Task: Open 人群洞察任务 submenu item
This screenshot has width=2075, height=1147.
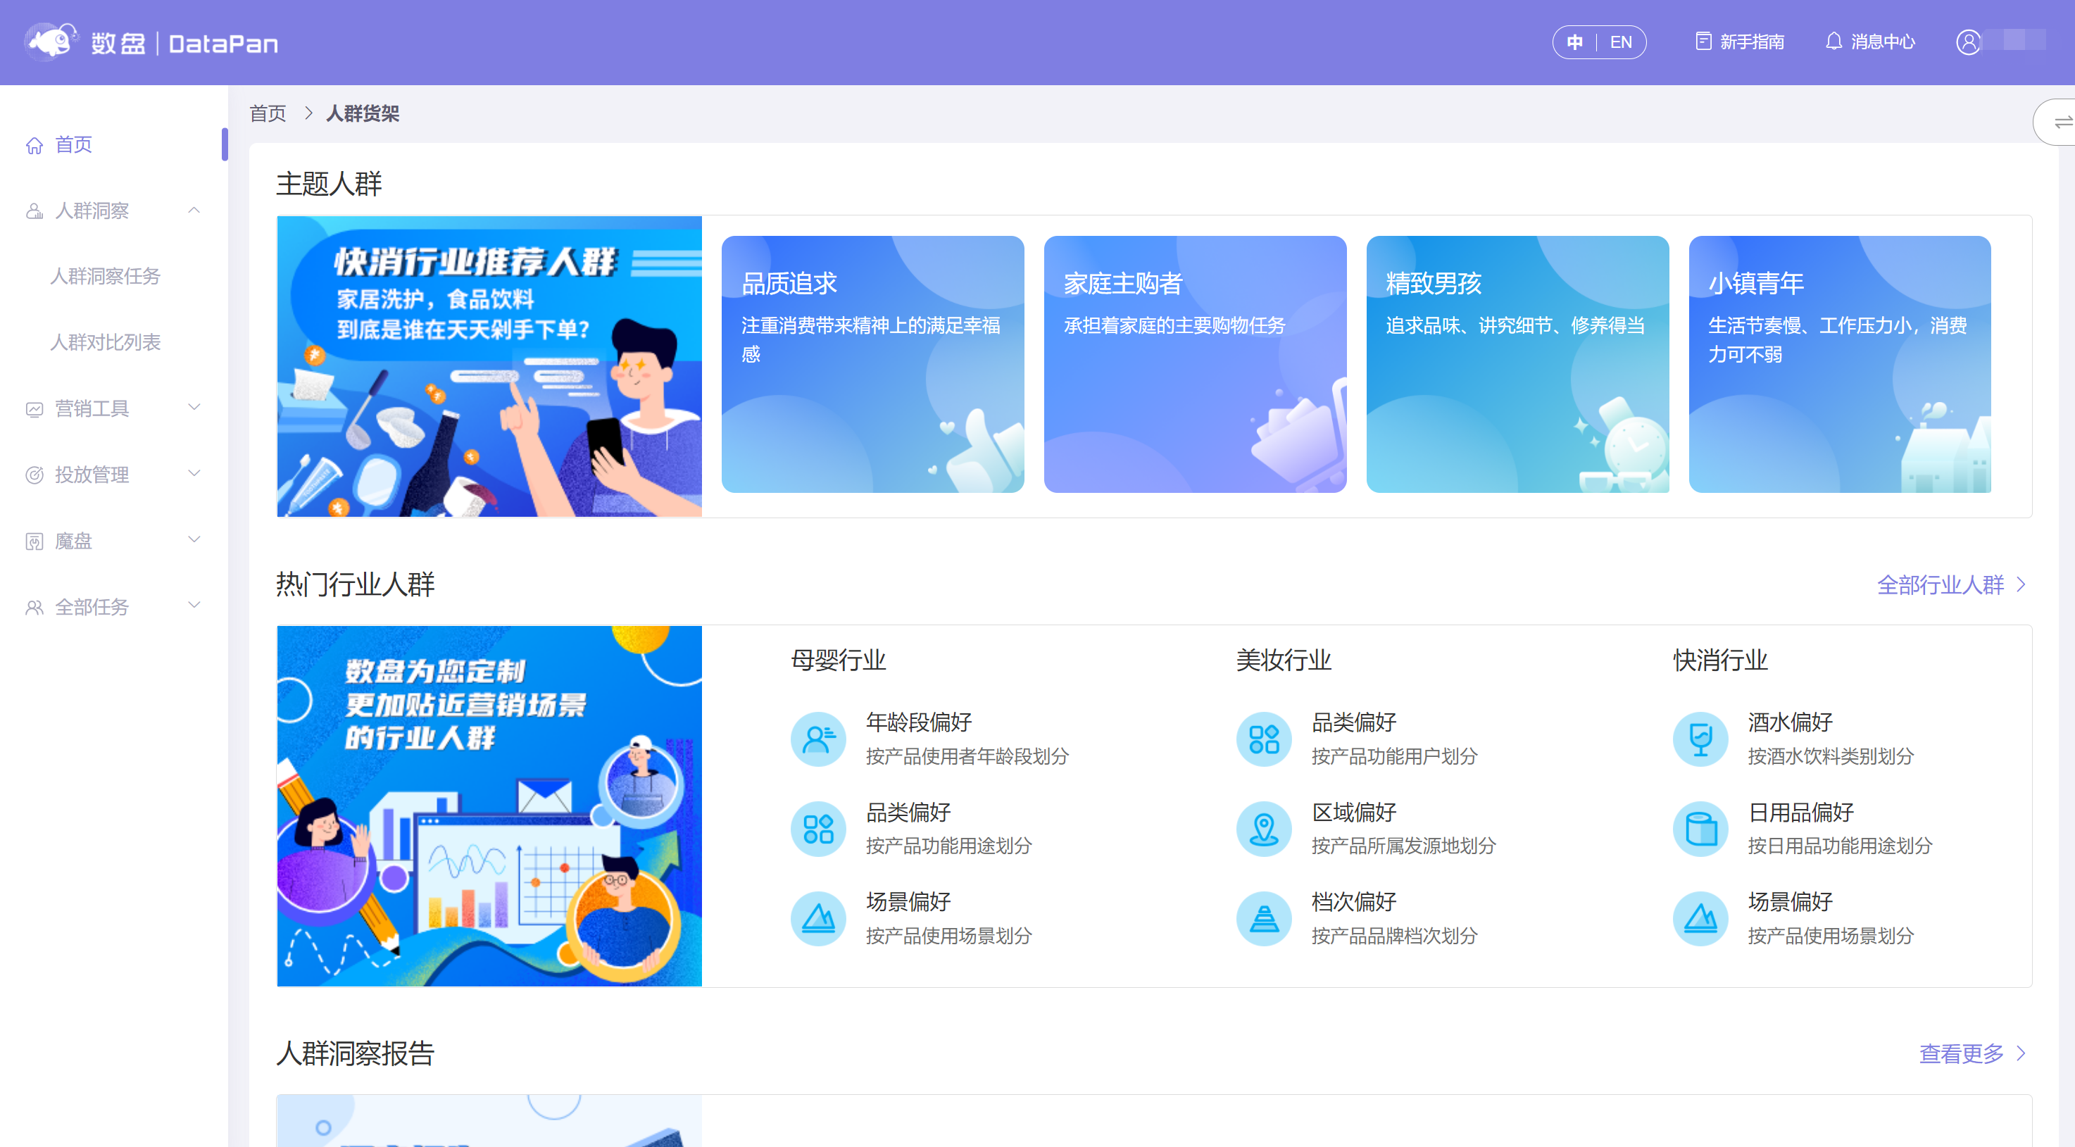Action: (x=105, y=277)
